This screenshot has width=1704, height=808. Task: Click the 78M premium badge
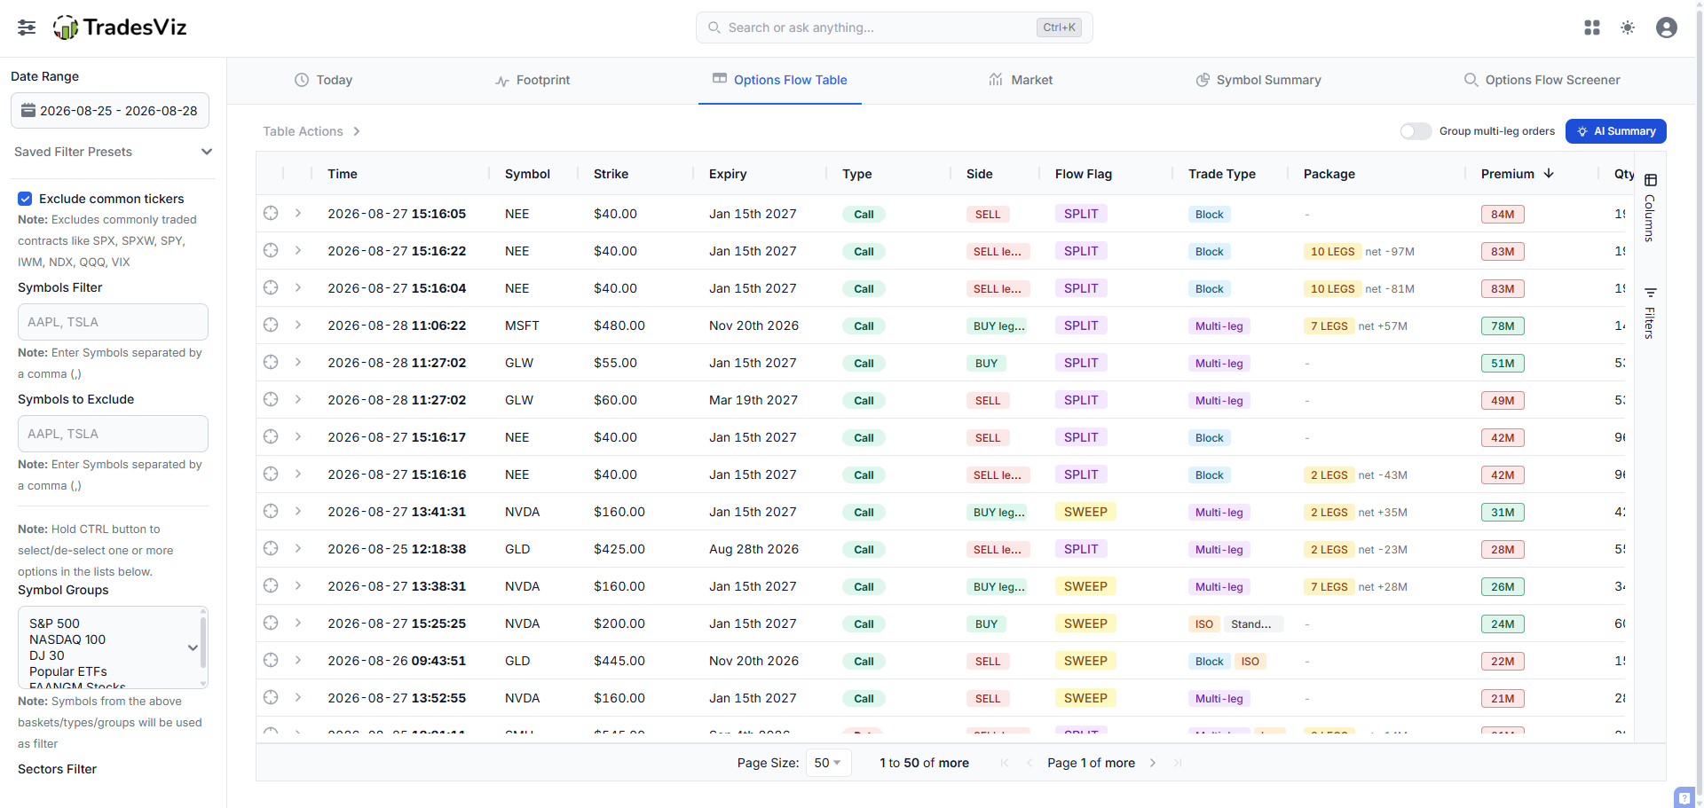coord(1503,326)
